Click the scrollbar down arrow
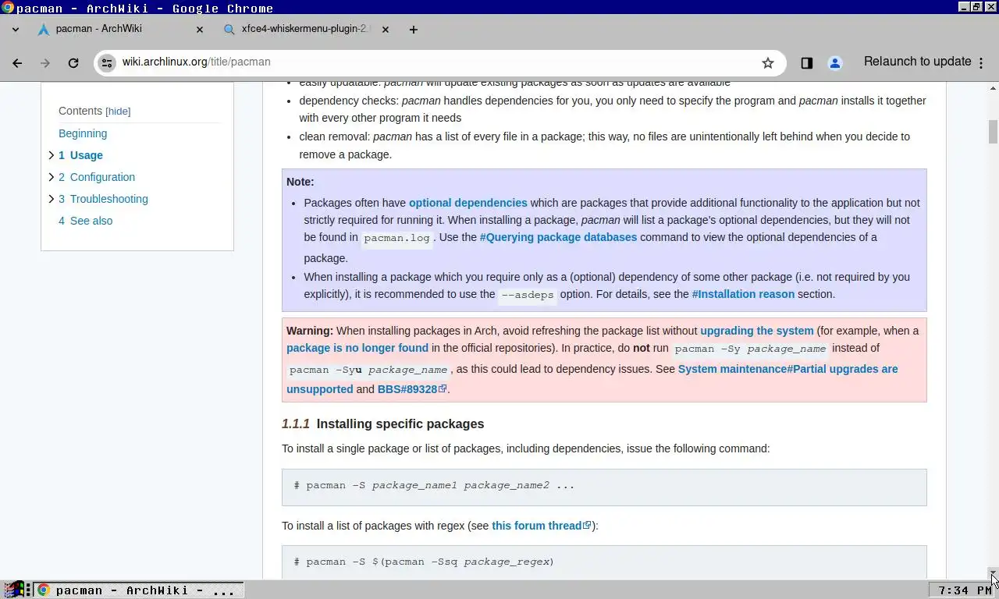 [x=993, y=573]
